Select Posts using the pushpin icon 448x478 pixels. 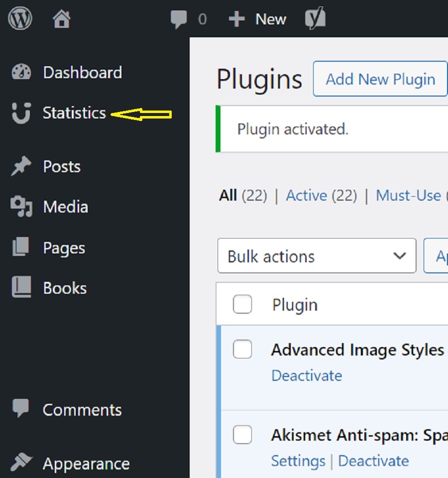point(20,166)
